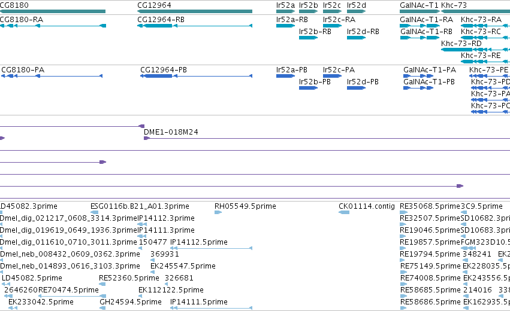This screenshot has width=510, height=311.
Task: Pick the Khc-73-RC transcript
Action: coord(485,38)
